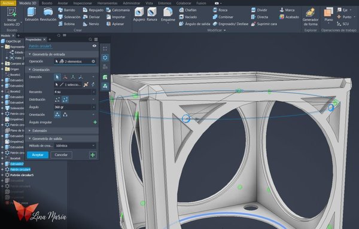The width and height of the screenshot is (359, 229).
Task: Select the fixed Orientación option
Action: [x=65, y=115]
